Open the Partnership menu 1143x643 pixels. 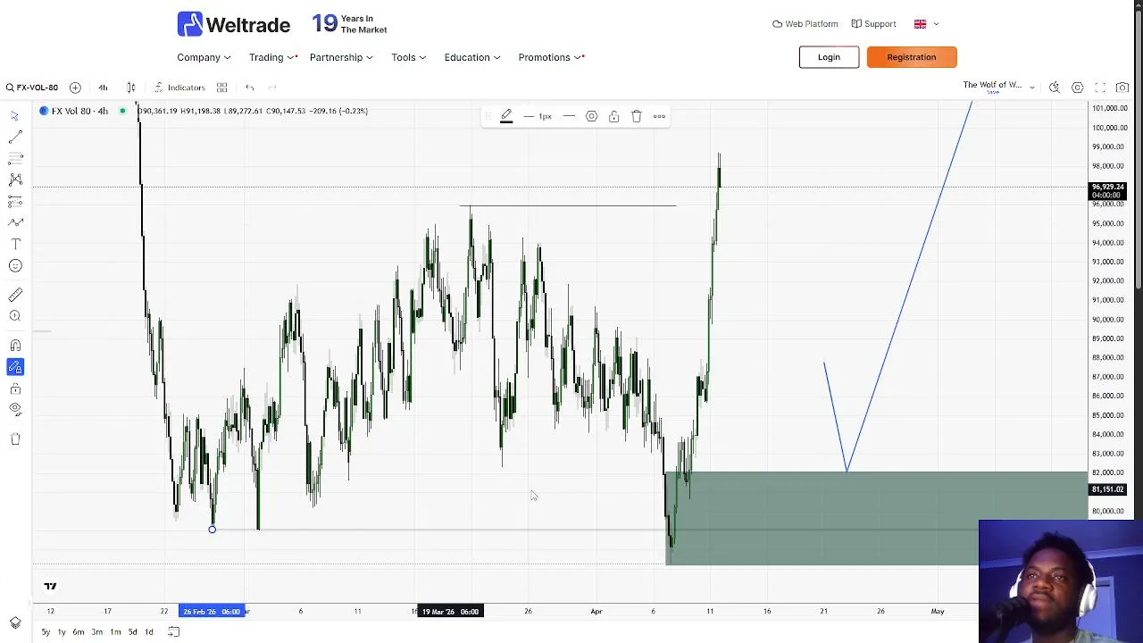[341, 57]
